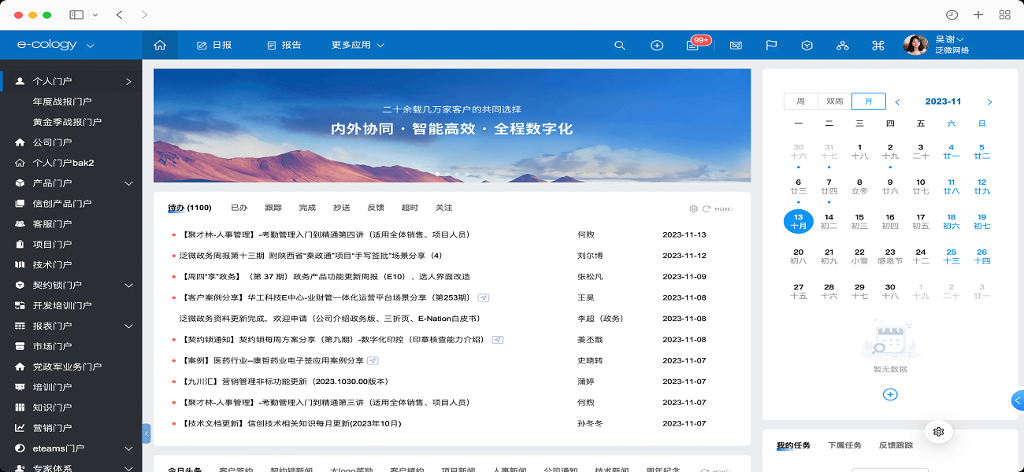Image resolution: width=1024 pixels, height=472 pixels.
Task: Open 营销门户 in sidebar
Action: pyautogui.click(x=52, y=428)
